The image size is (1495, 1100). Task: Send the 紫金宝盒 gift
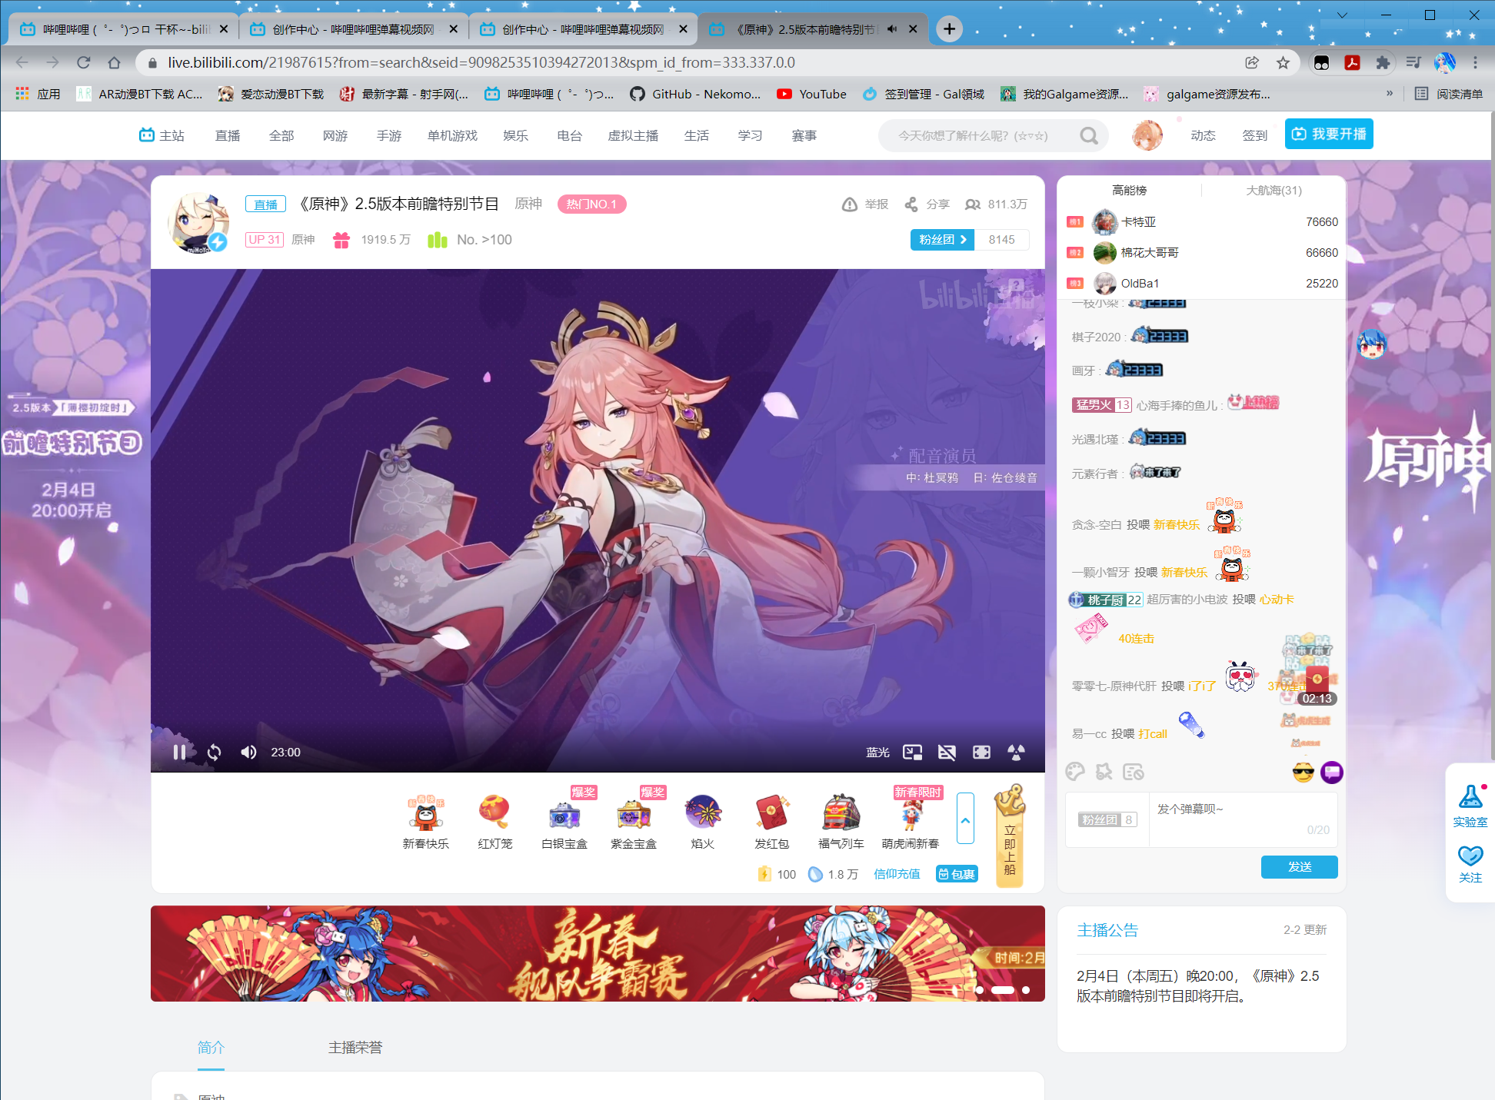[634, 822]
